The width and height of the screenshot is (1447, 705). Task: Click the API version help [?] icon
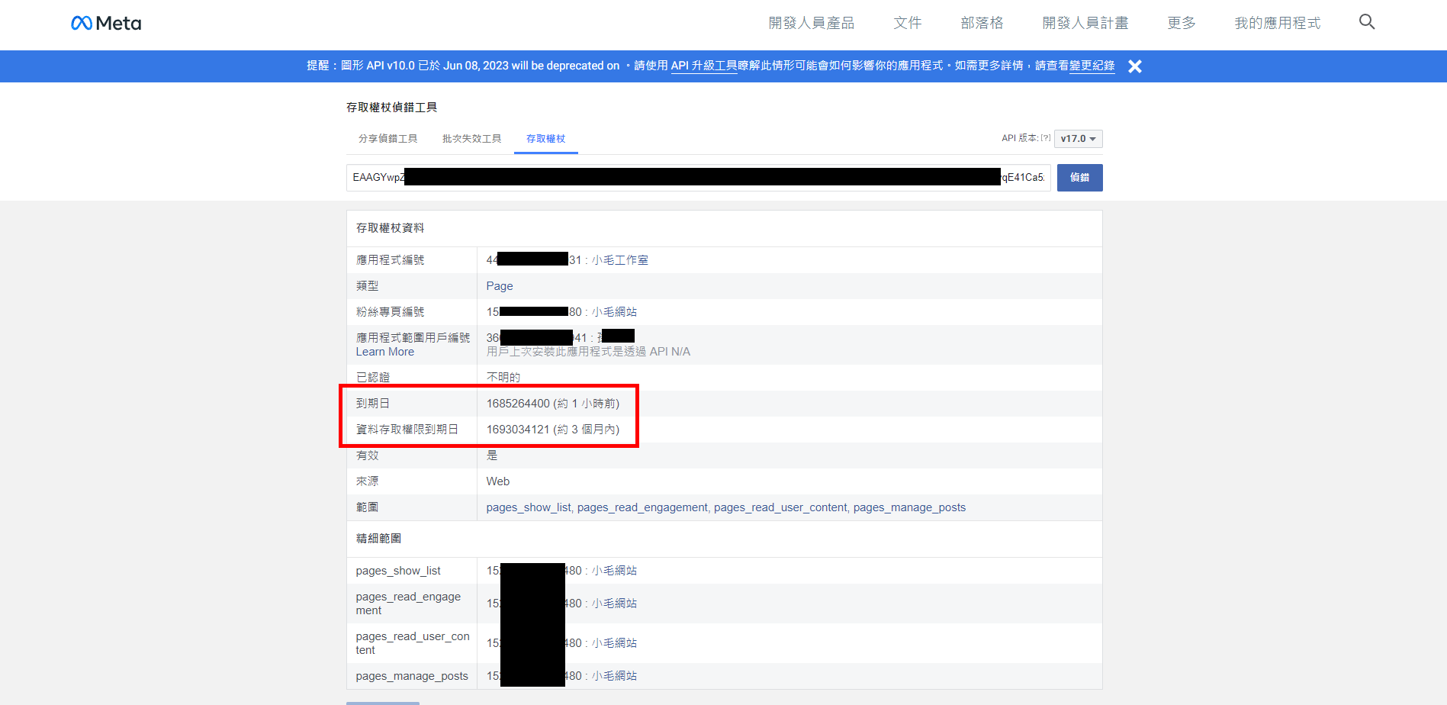(x=1046, y=138)
